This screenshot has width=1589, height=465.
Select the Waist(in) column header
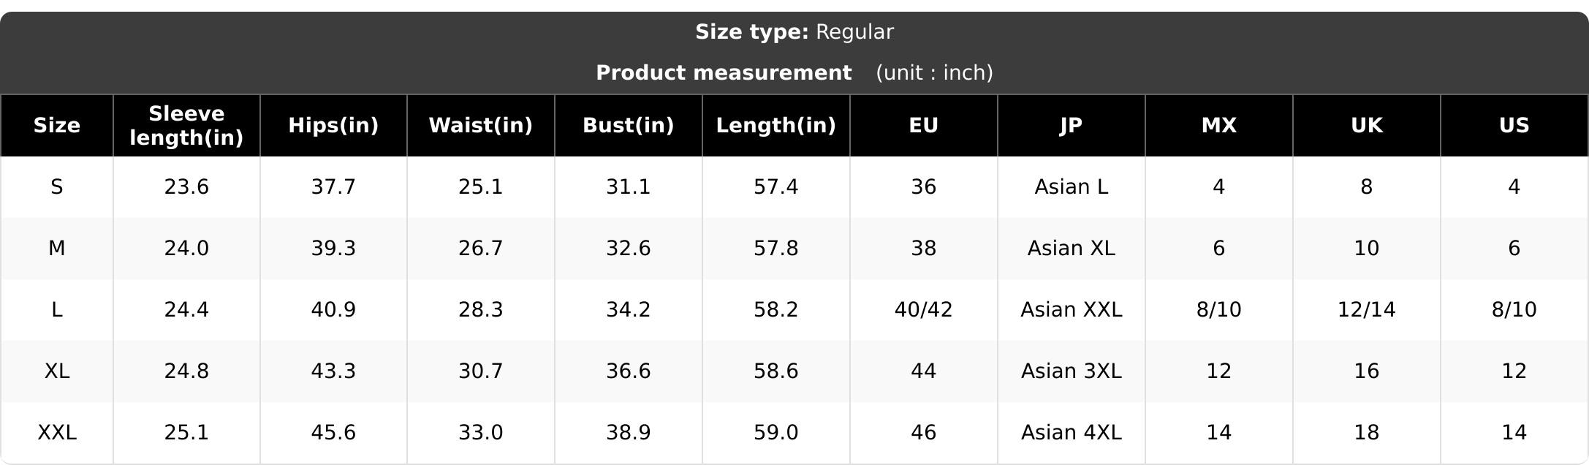coord(481,126)
